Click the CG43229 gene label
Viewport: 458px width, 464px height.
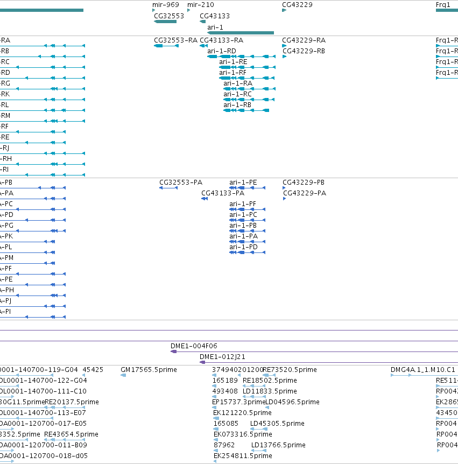coord(297,5)
